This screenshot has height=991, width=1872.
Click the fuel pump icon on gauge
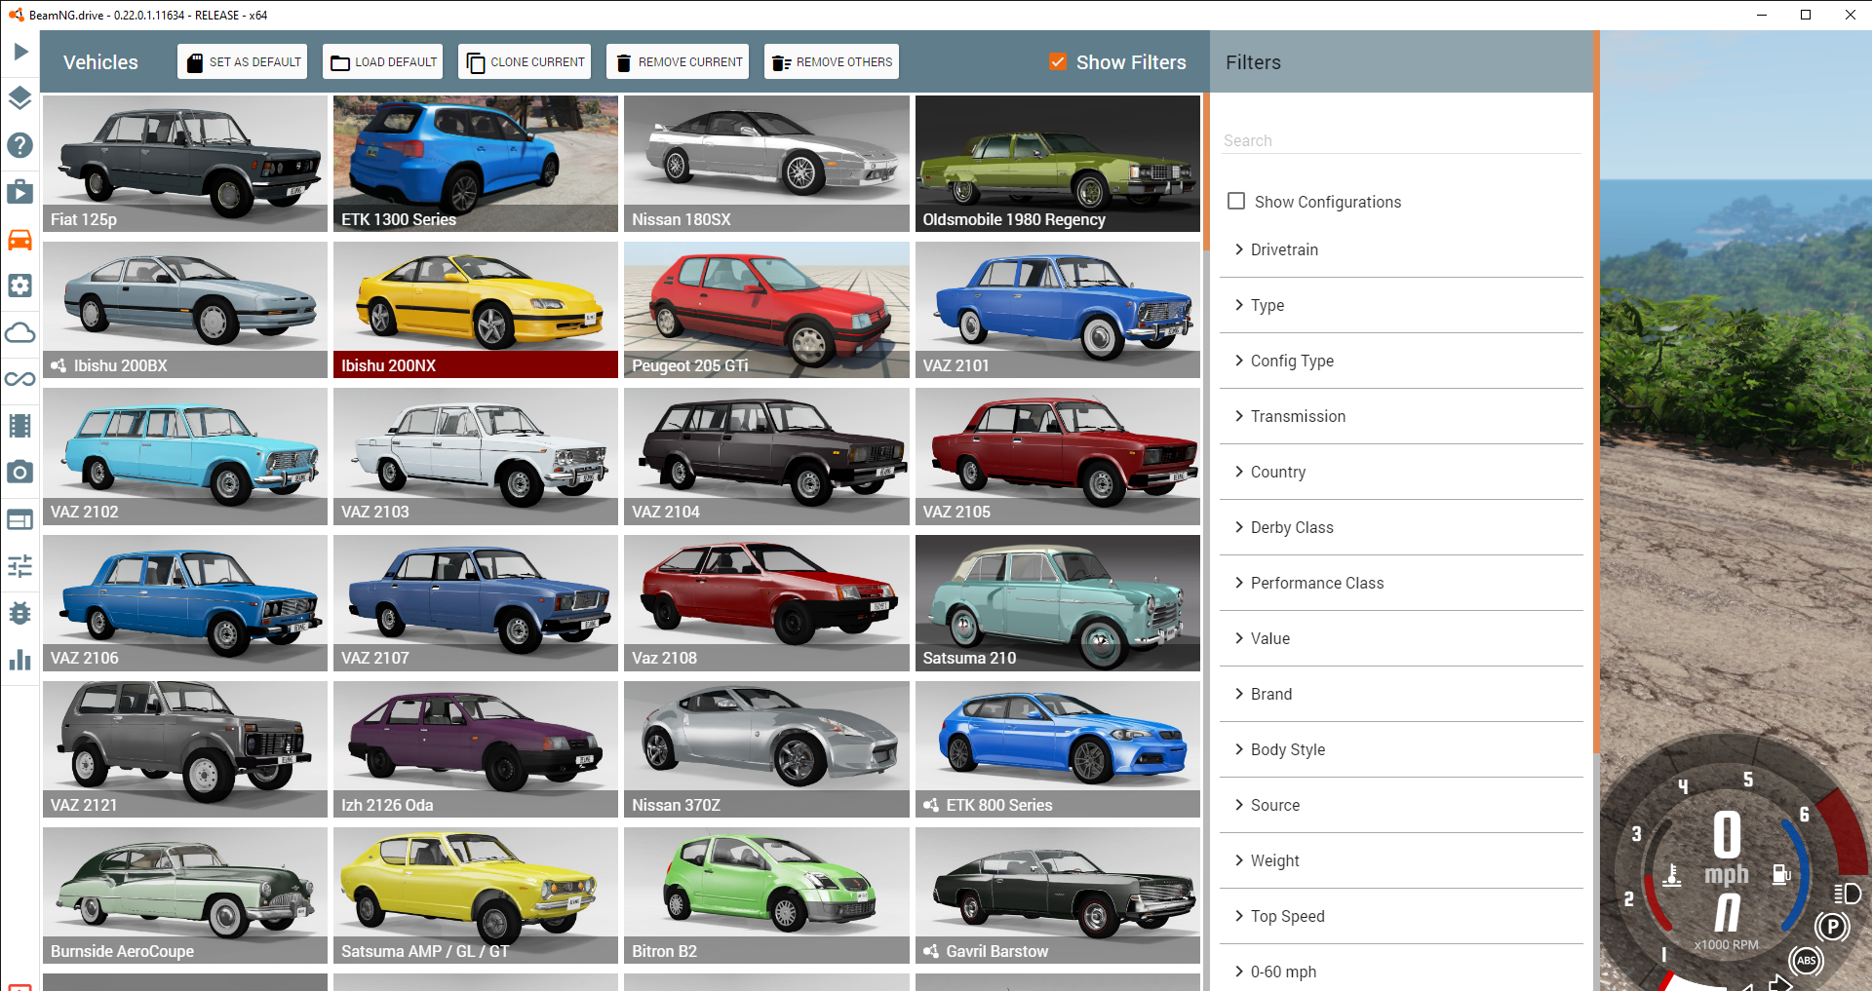(x=1781, y=874)
